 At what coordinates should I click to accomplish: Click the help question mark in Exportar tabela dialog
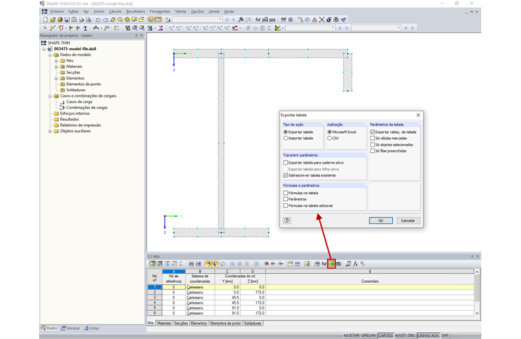tap(287, 220)
